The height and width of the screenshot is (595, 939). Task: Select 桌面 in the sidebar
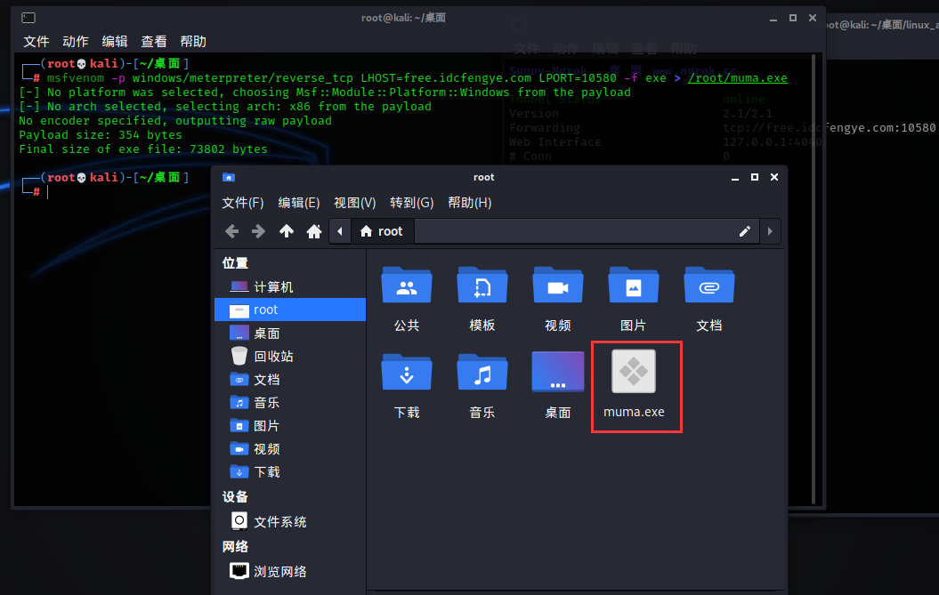290,333
